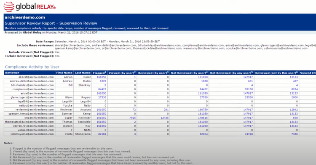The height and width of the screenshot is (165, 316).
Task: Select the Reviewed (by user) column header
Action: click(153, 73)
